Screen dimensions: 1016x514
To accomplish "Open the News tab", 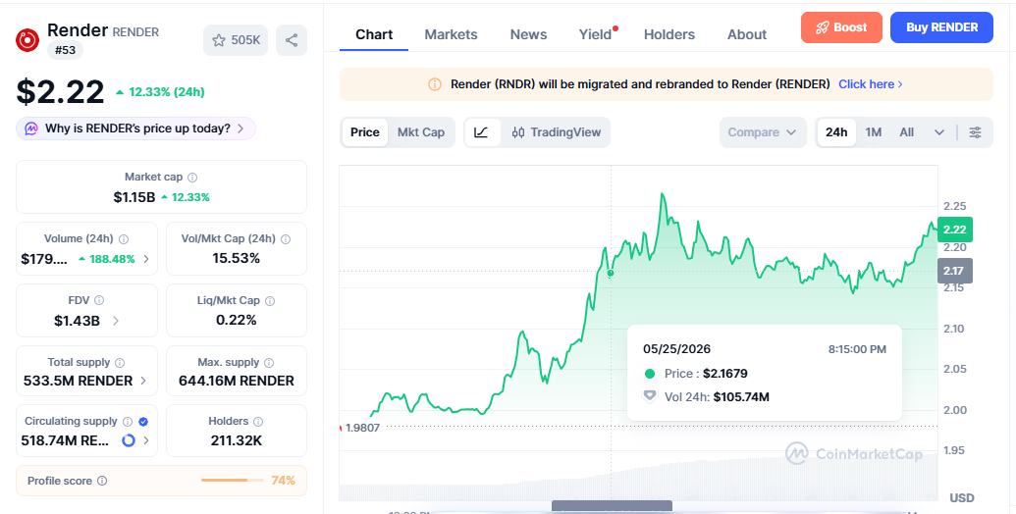I will (528, 34).
